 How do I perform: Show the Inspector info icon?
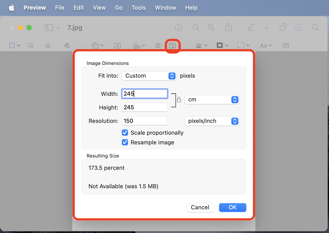pyautogui.click(x=178, y=27)
